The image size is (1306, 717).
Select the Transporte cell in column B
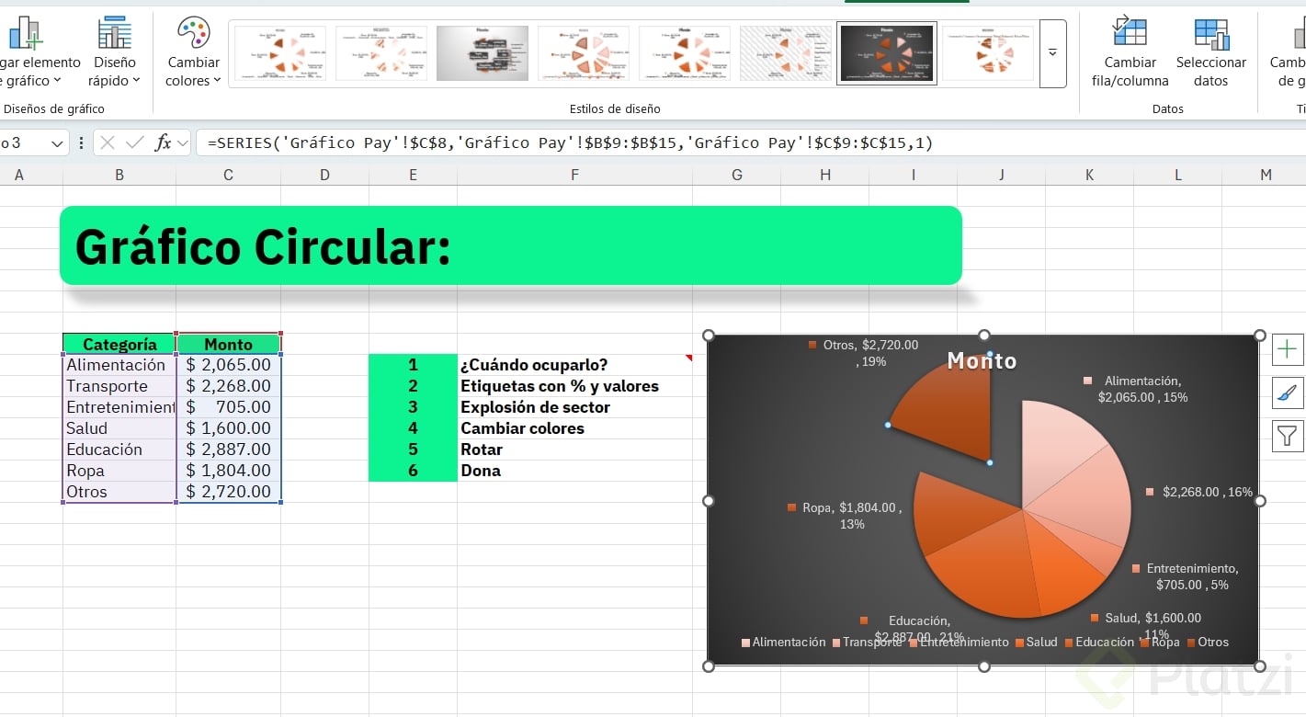pos(119,386)
